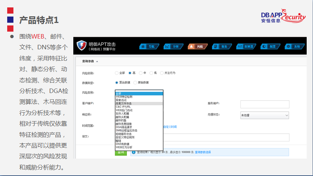Open the 系统 gear icon tab

point(295,46)
